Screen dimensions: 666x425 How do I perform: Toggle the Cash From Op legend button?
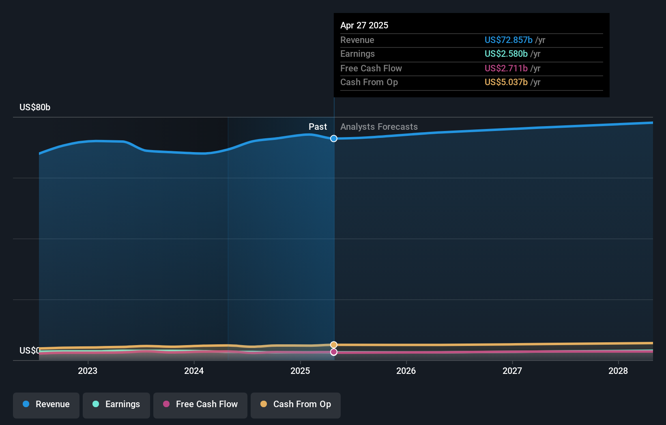pyautogui.click(x=296, y=405)
